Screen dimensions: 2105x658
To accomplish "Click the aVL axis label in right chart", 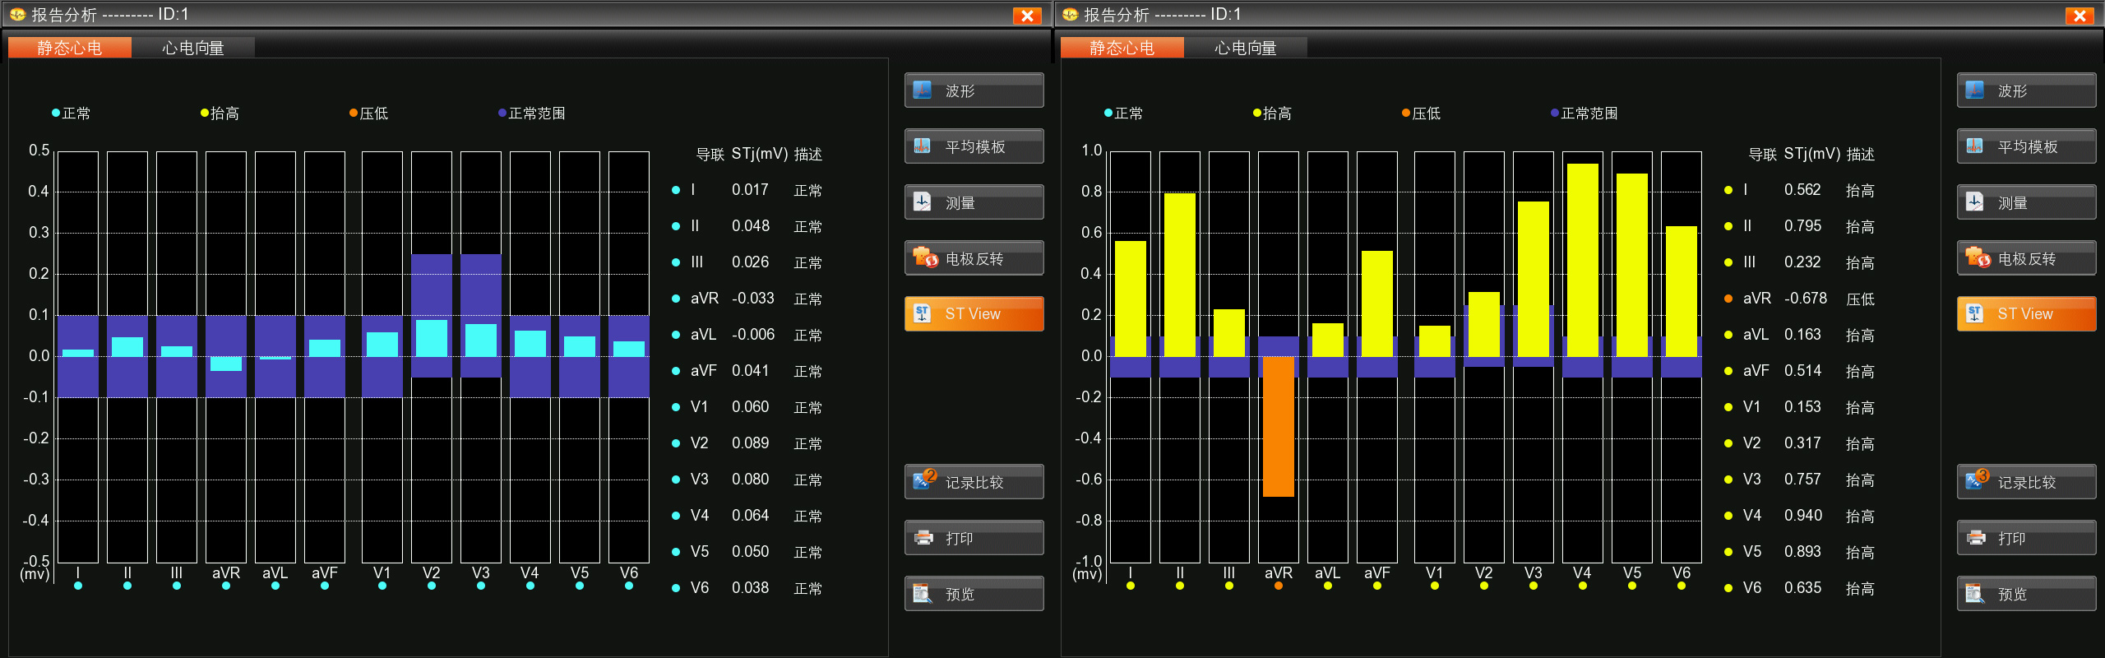I will pos(1328,573).
